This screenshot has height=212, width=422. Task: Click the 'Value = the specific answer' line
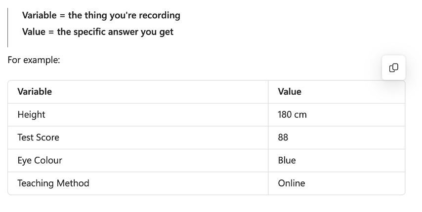[x=98, y=32]
